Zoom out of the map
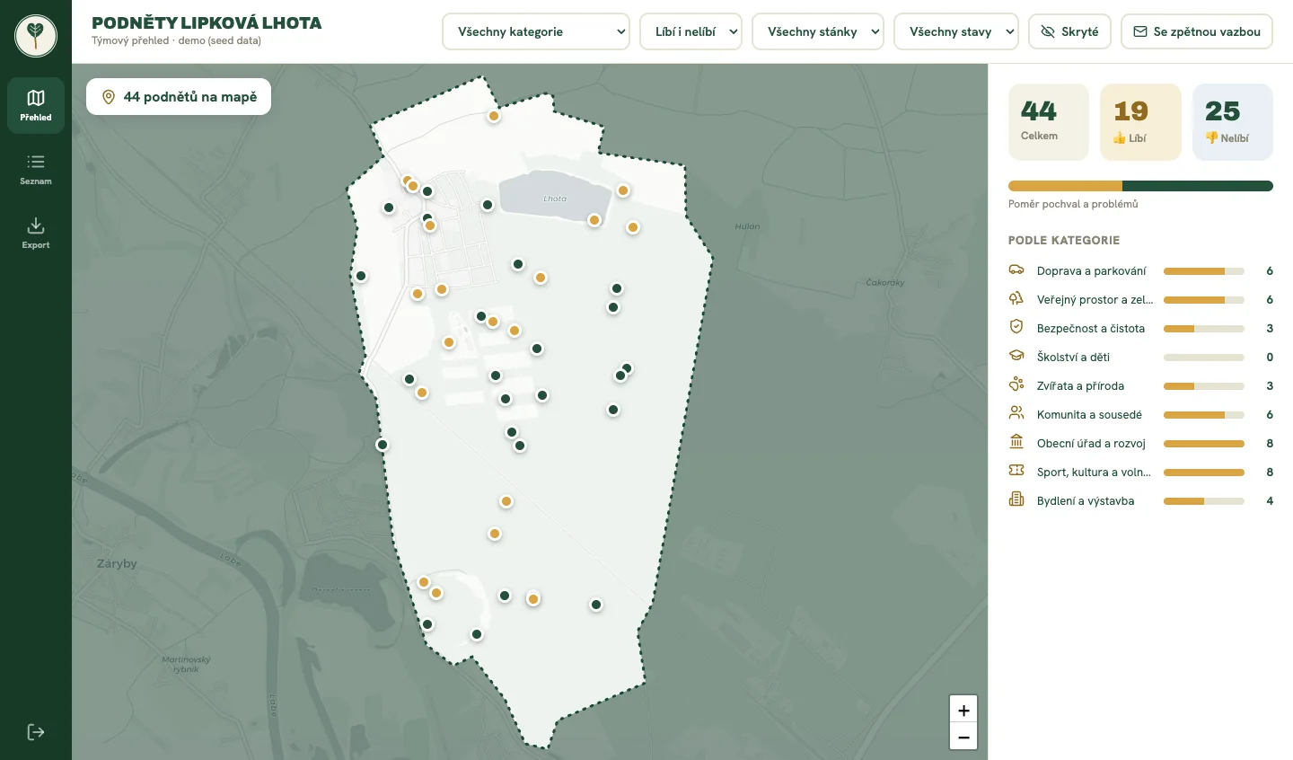This screenshot has height=760, width=1293. coord(963,738)
